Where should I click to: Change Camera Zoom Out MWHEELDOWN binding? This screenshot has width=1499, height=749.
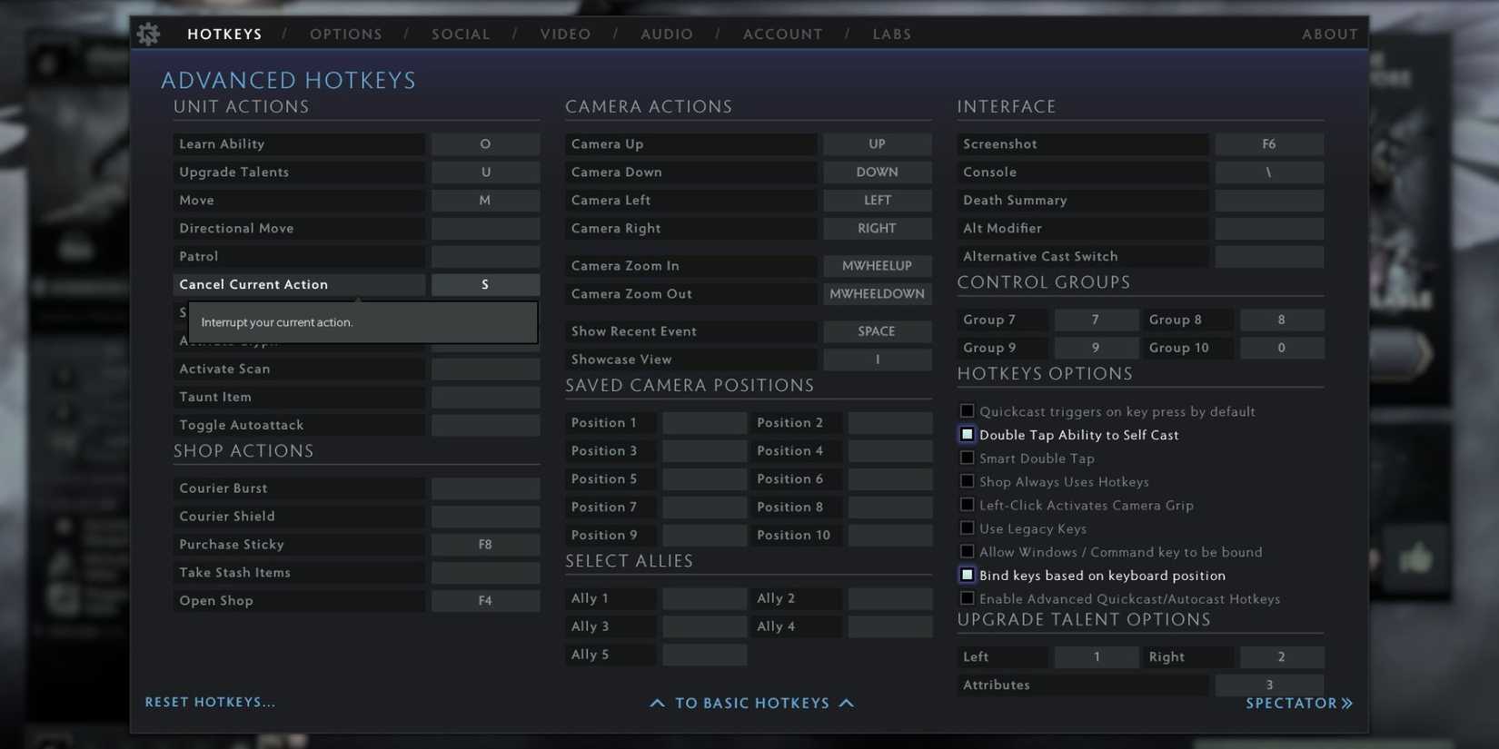[x=877, y=293]
